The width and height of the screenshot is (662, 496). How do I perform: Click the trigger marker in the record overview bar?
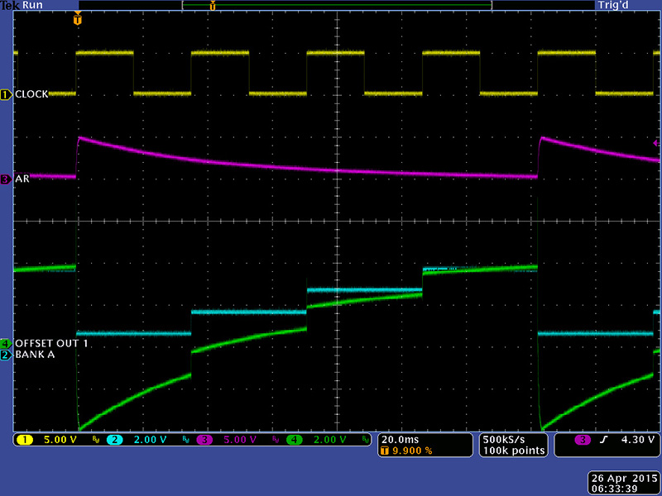pos(213,6)
